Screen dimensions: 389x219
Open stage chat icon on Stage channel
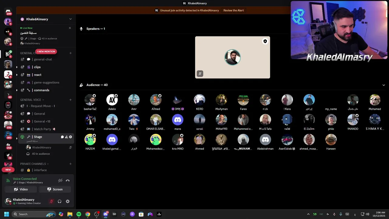(x=62, y=137)
